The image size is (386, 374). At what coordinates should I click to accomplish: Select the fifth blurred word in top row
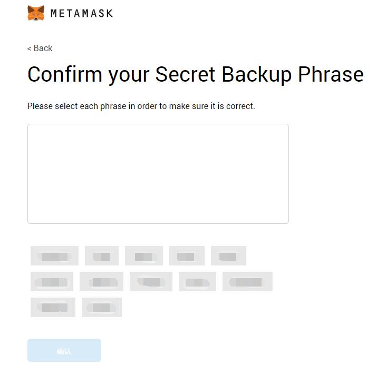tap(228, 256)
